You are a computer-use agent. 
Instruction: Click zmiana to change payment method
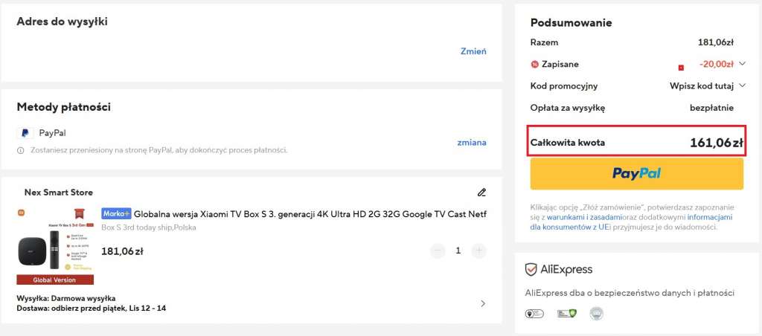(471, 143)
